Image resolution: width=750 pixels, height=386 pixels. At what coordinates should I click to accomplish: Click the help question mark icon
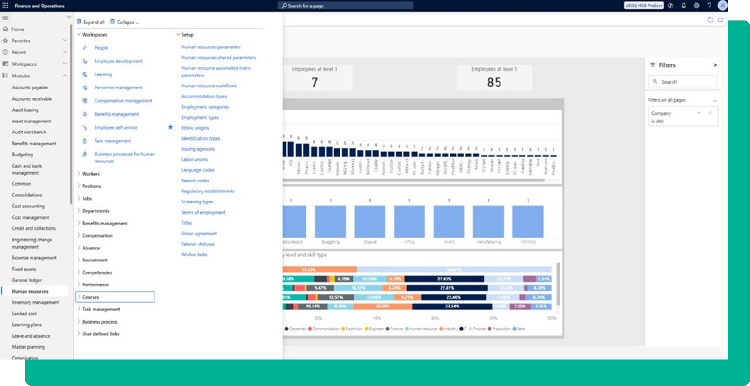point(709,6)
